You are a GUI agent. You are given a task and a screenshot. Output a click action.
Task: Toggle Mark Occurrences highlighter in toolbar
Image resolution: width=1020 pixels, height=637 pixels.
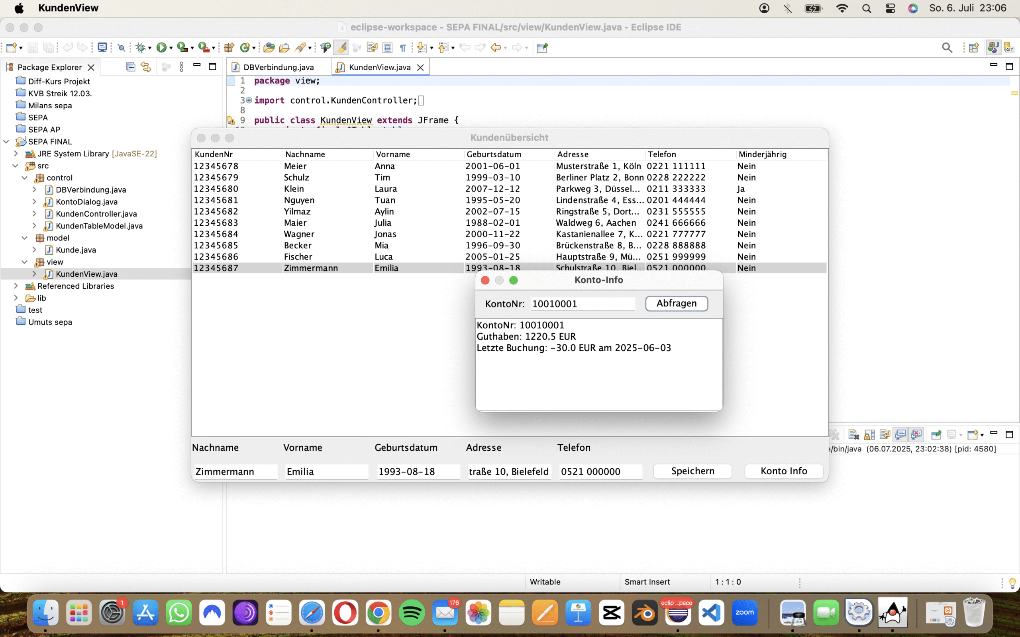tap(341, 48)
